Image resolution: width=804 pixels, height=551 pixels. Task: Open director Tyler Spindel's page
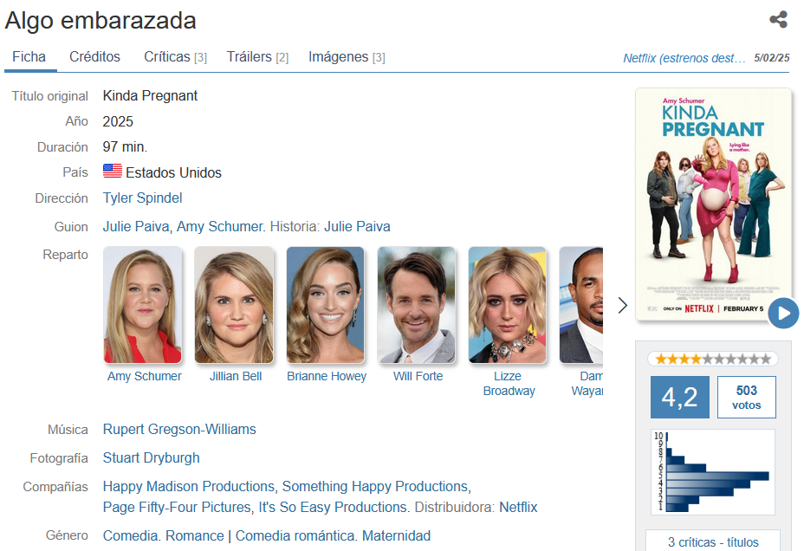pos(143,198)
